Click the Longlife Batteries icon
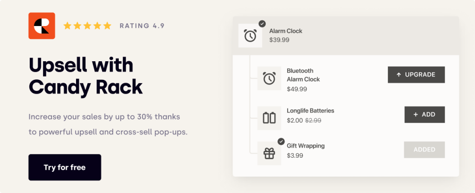The height and width of the screenshot is (193, 475). point(270,118)
